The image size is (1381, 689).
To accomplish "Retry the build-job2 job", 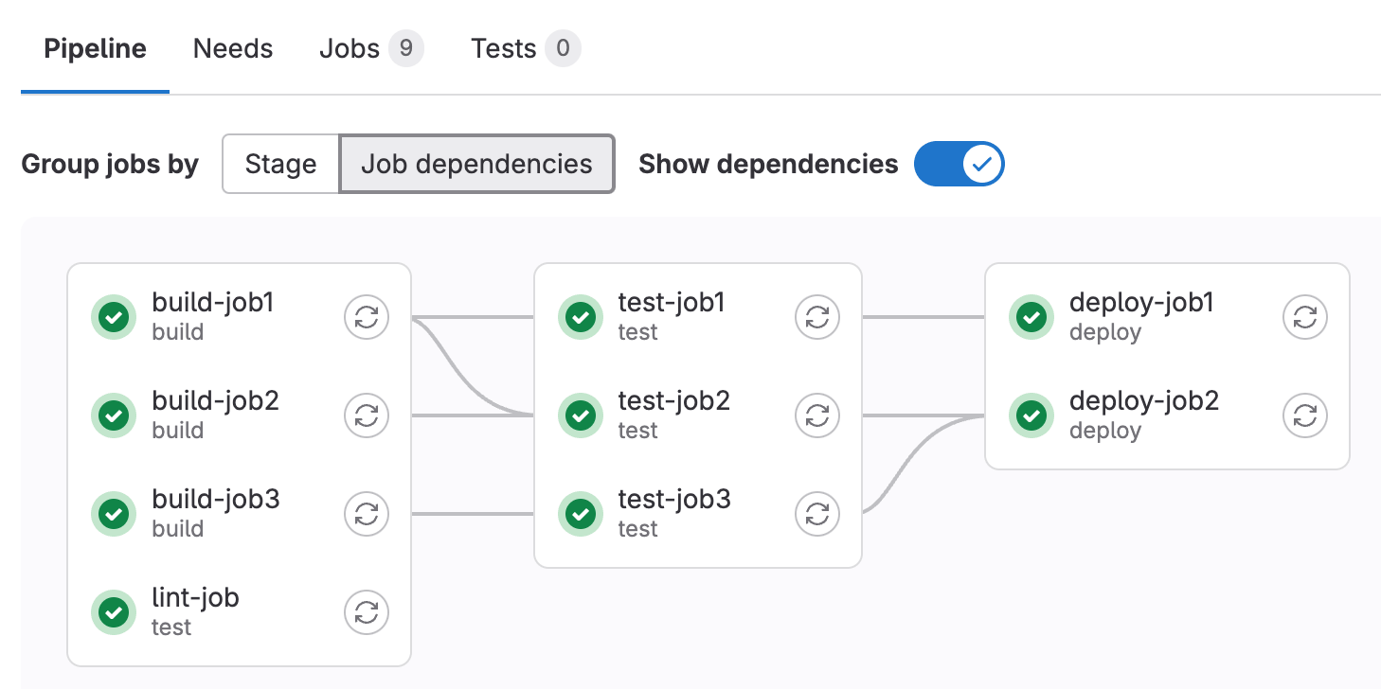I will 367,415.
